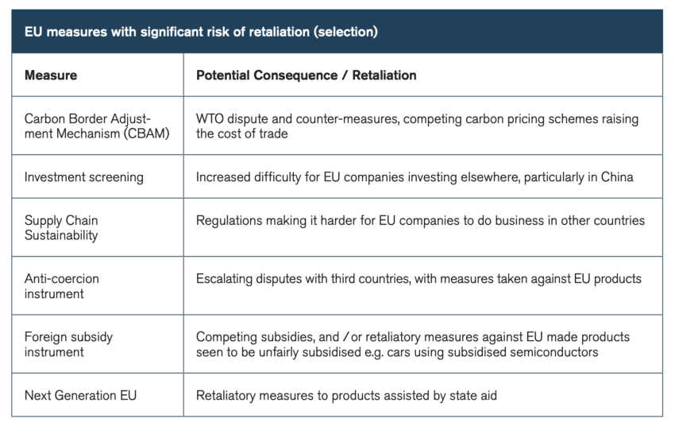This screenshot has width=675, height=426.
Task: Click 'instrument' below 'Anti-coercion'
Action: pyautogui.click(x=54, y=294)
